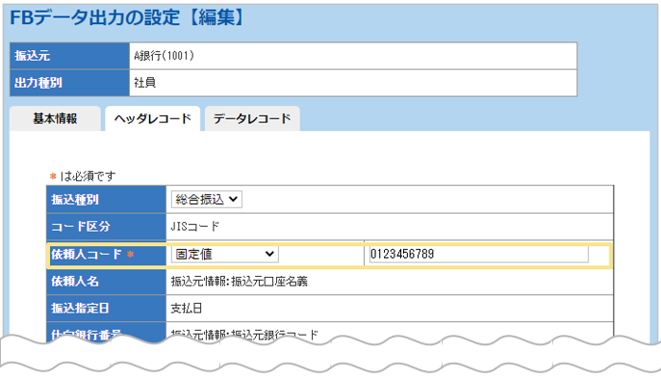Click the 振込指定日 row label
Screen dimensions: 661x379
[x=81, y=308]
